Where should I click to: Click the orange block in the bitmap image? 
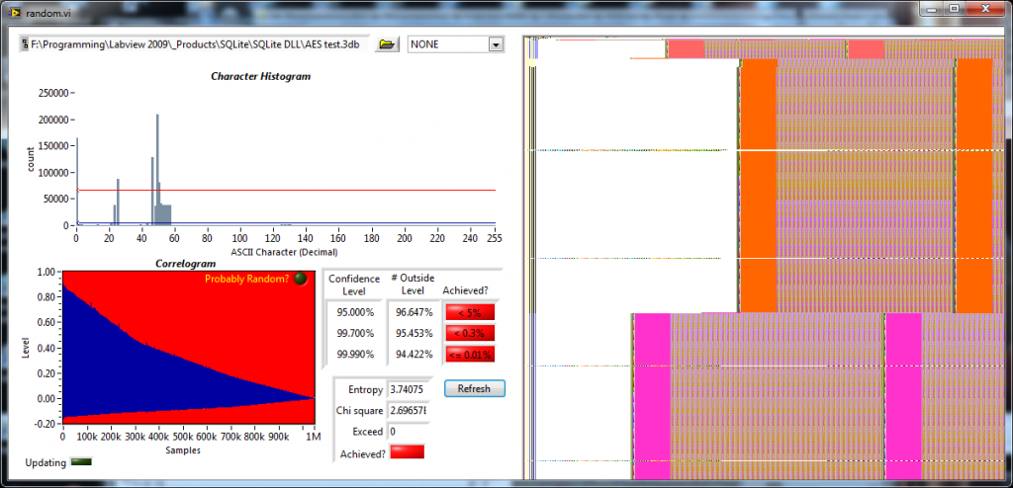pos(759,178)
